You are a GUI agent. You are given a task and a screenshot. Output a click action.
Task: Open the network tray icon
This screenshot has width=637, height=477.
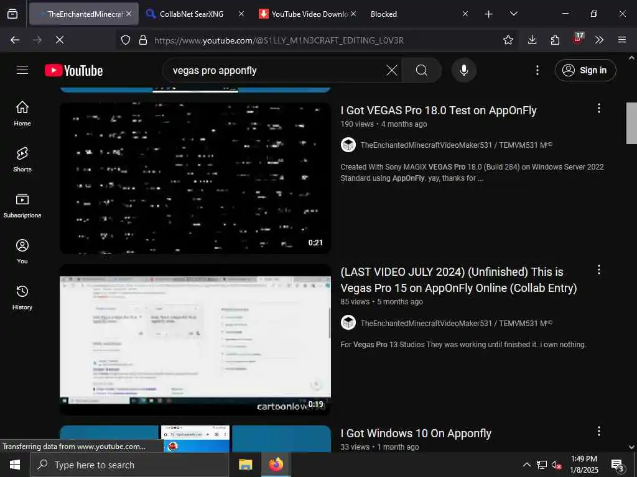coord(542,465)
